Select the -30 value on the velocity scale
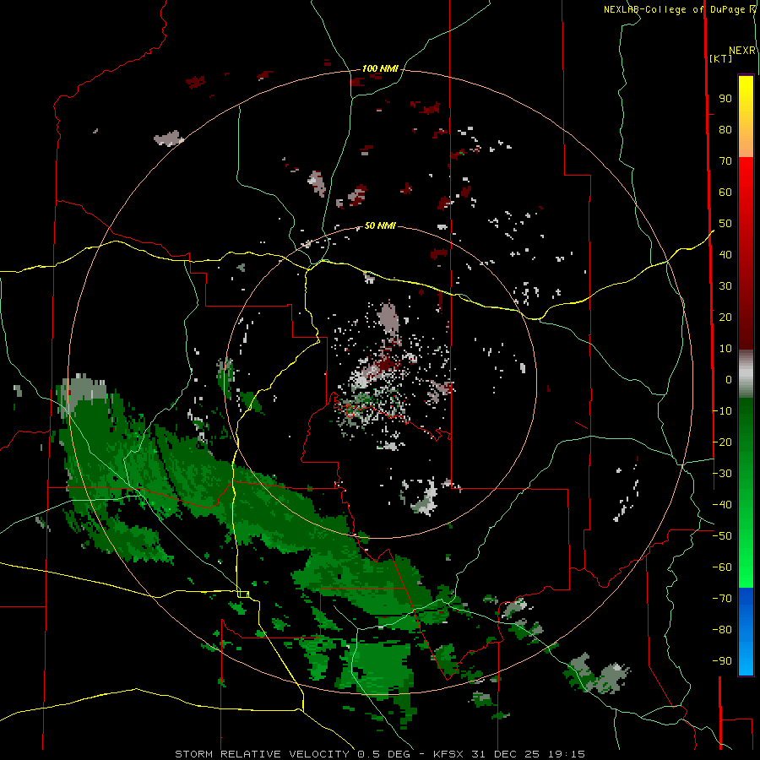This screenshot has height=760, width=760. pyautogui.click(x=722, y=474)
